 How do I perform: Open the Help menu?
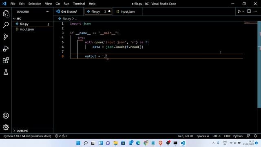(92, 4)
